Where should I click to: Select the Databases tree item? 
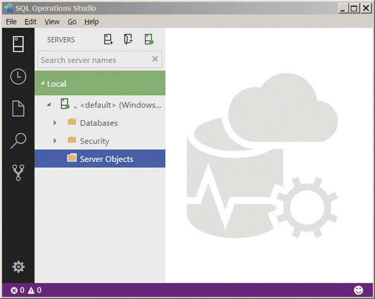100,123
